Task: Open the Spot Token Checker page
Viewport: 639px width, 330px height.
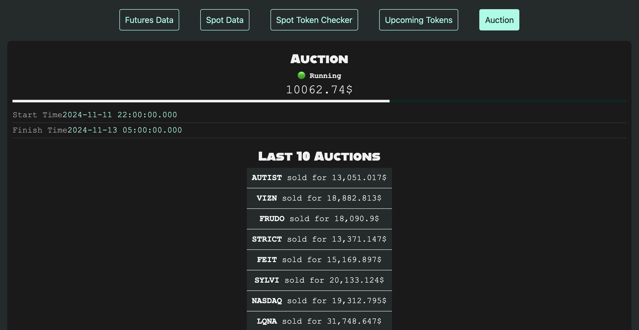Action: (x=314, y=19)
